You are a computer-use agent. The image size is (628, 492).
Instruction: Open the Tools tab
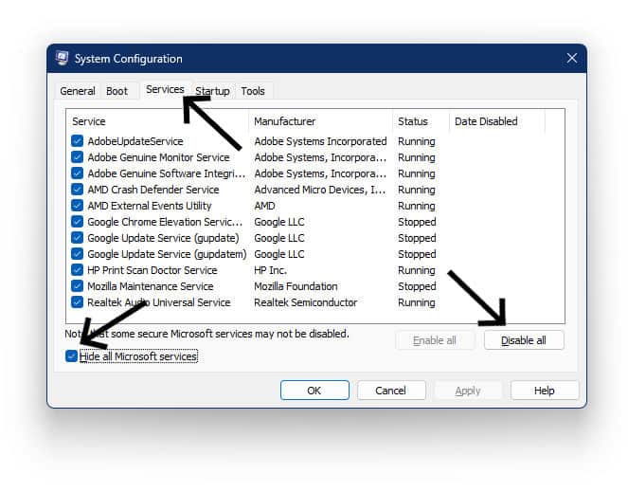pos(253,91)
